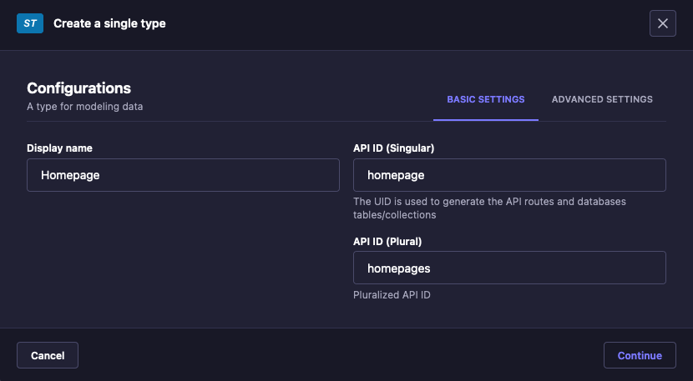The width and height of the screenshot is (693, 381).
Task: Close the Create a single type dialog
Action: point(662,23)
